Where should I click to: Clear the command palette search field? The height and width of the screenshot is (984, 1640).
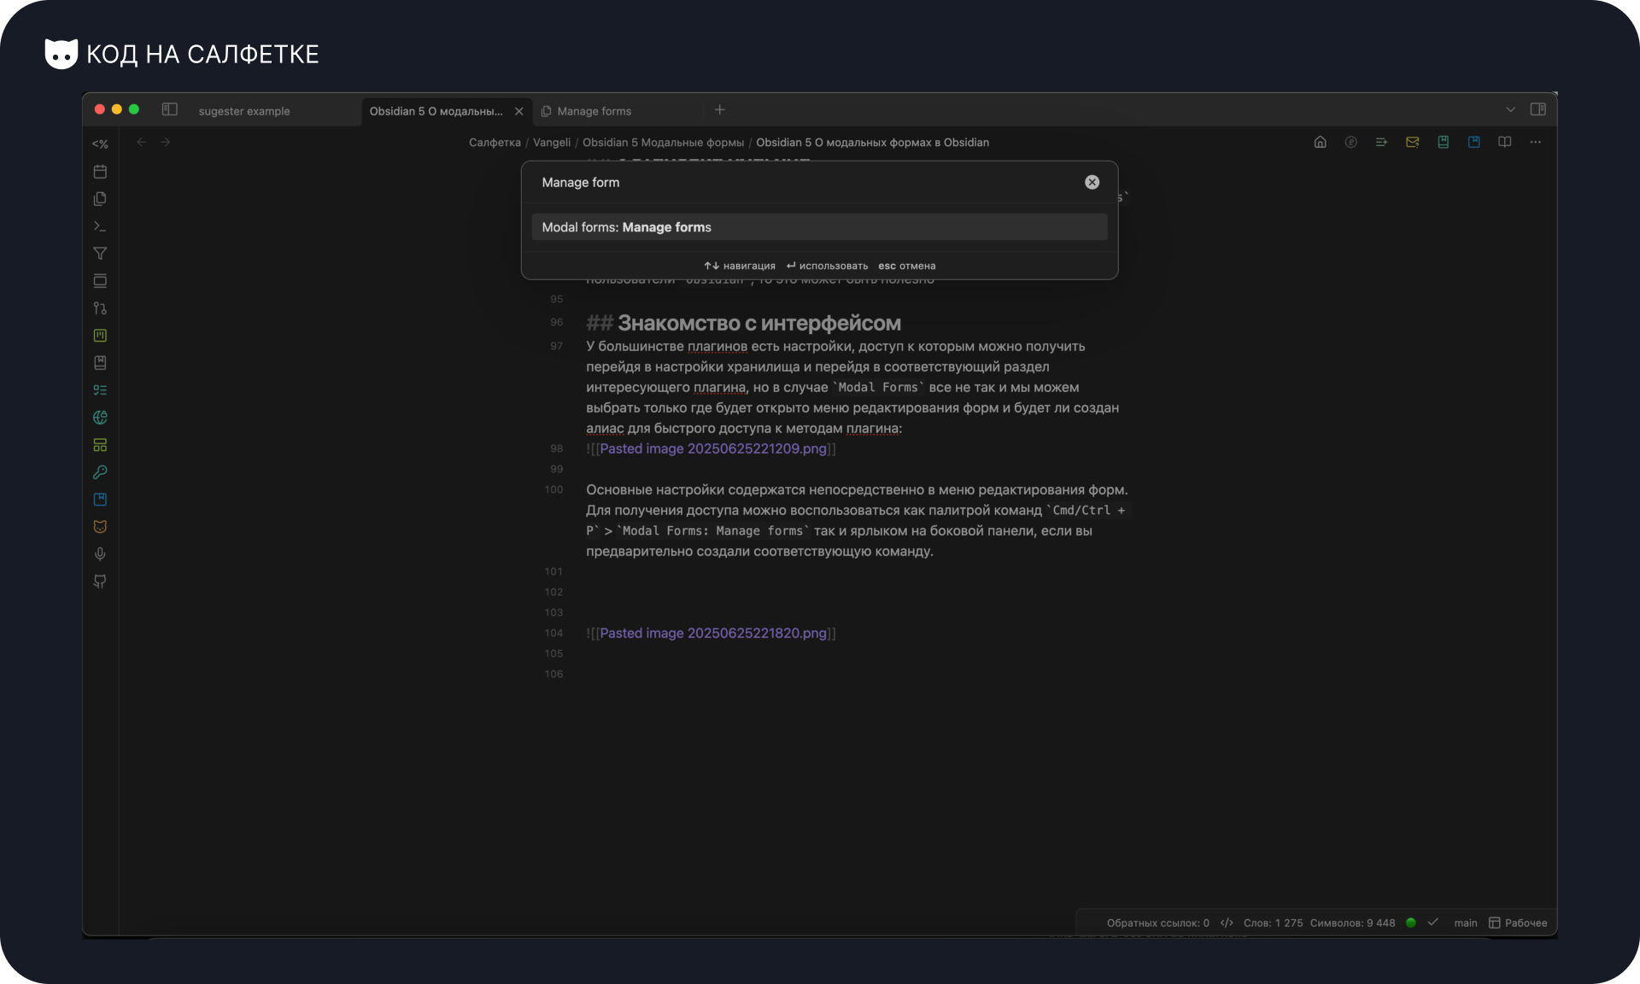pyautogui.click(x=1092, y=182)
